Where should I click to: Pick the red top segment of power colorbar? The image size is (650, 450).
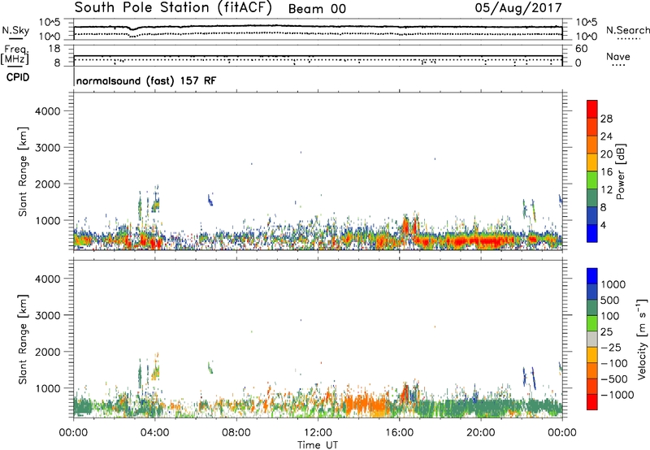[x=592, y=109]
